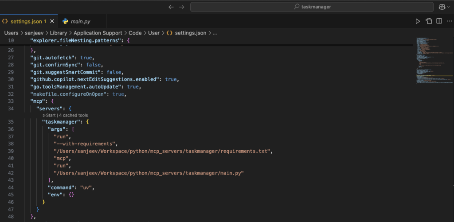
Task: Go forward with the right arrow
Action: pos(181,7)
